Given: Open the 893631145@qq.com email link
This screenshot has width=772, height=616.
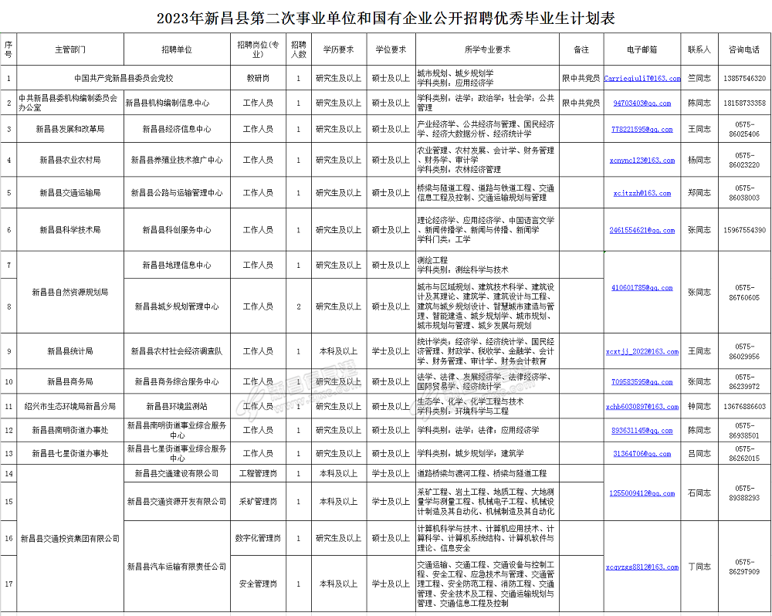Looking at the screenshot, I should tap(642, 431).
